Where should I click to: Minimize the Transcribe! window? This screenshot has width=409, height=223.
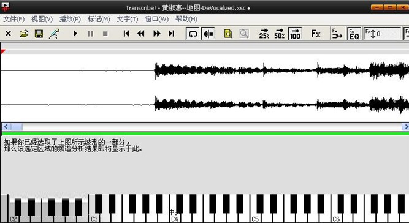tap(377, 7)
